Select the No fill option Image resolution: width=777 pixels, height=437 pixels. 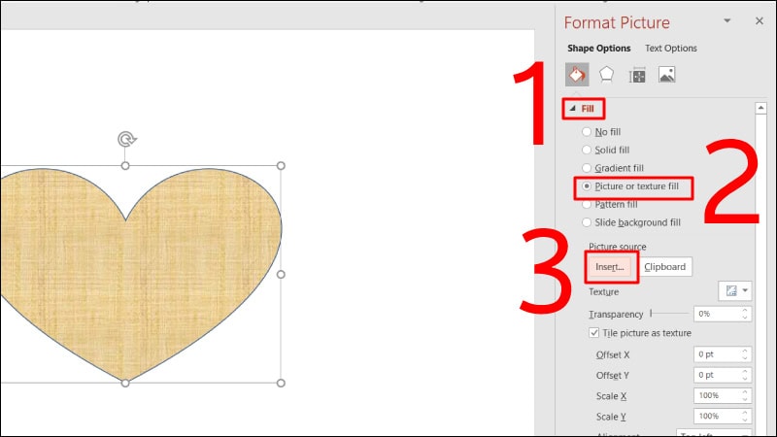(600, 132)
